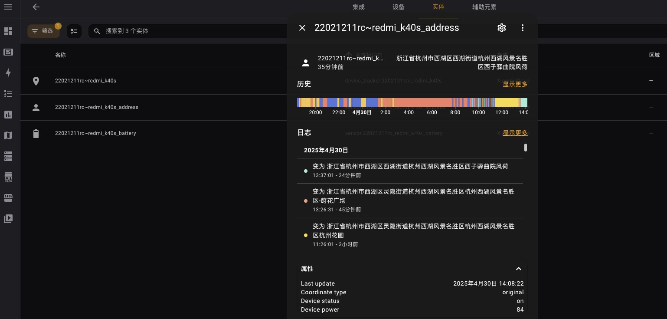Select row 22021211rc~redmi_k40s_battery
Image resolution: width=667 pixels, height=319 pixels.
(154, 133)
